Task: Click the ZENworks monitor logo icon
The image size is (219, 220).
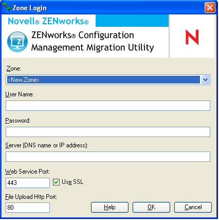Action: click(x=17, y=42)
